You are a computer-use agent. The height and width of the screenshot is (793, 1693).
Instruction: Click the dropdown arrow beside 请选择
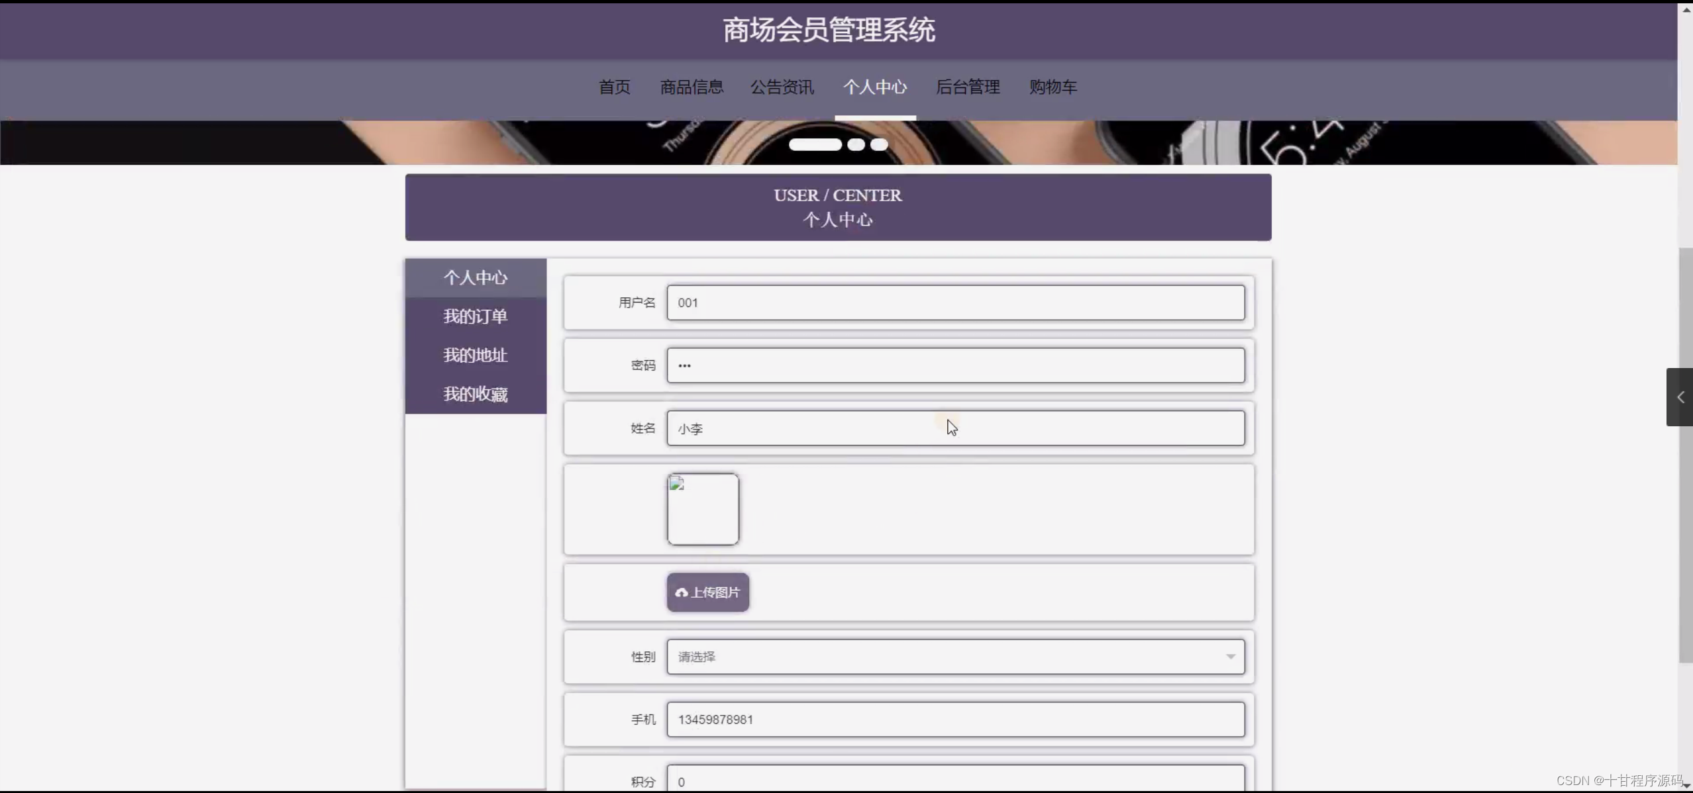1230,656
